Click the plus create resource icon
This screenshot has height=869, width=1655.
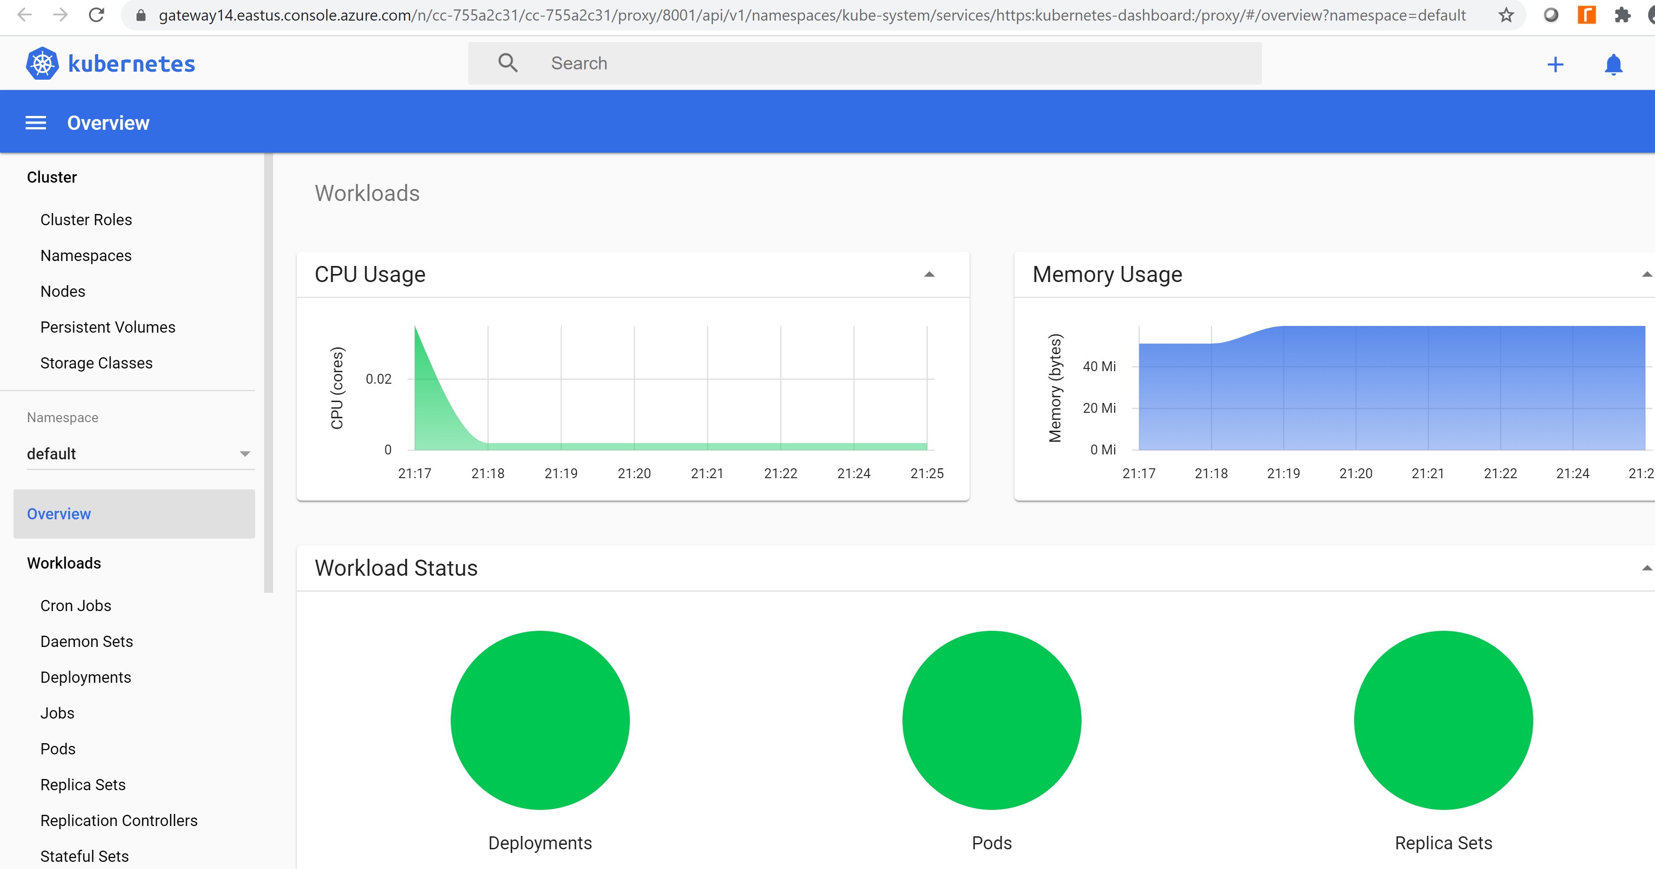(x=1555, y=64)
